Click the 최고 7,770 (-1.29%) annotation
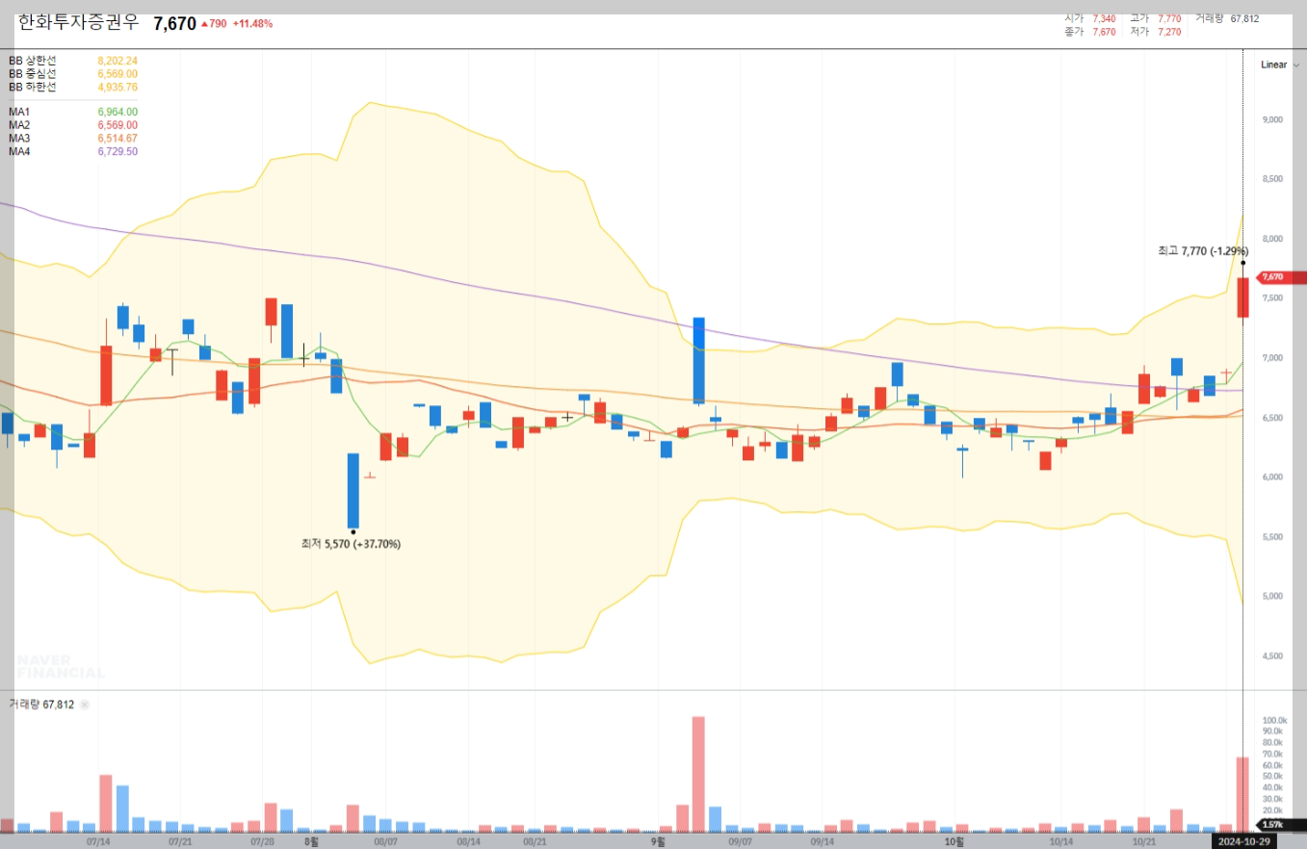The height and width of the screenshot is (849, 1307). (1202, 250)
